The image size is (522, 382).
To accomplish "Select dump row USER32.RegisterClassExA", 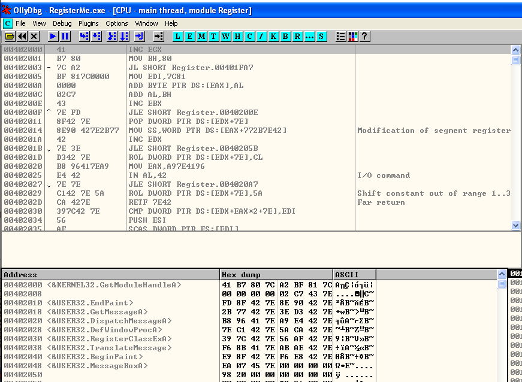I will click(189, 339).
